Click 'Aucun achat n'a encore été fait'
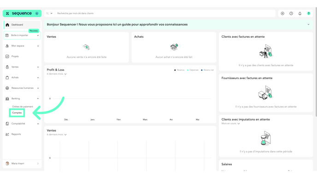The width and height of the screenshot is (317, 178). pyautogui.click(x=174, y=57)
